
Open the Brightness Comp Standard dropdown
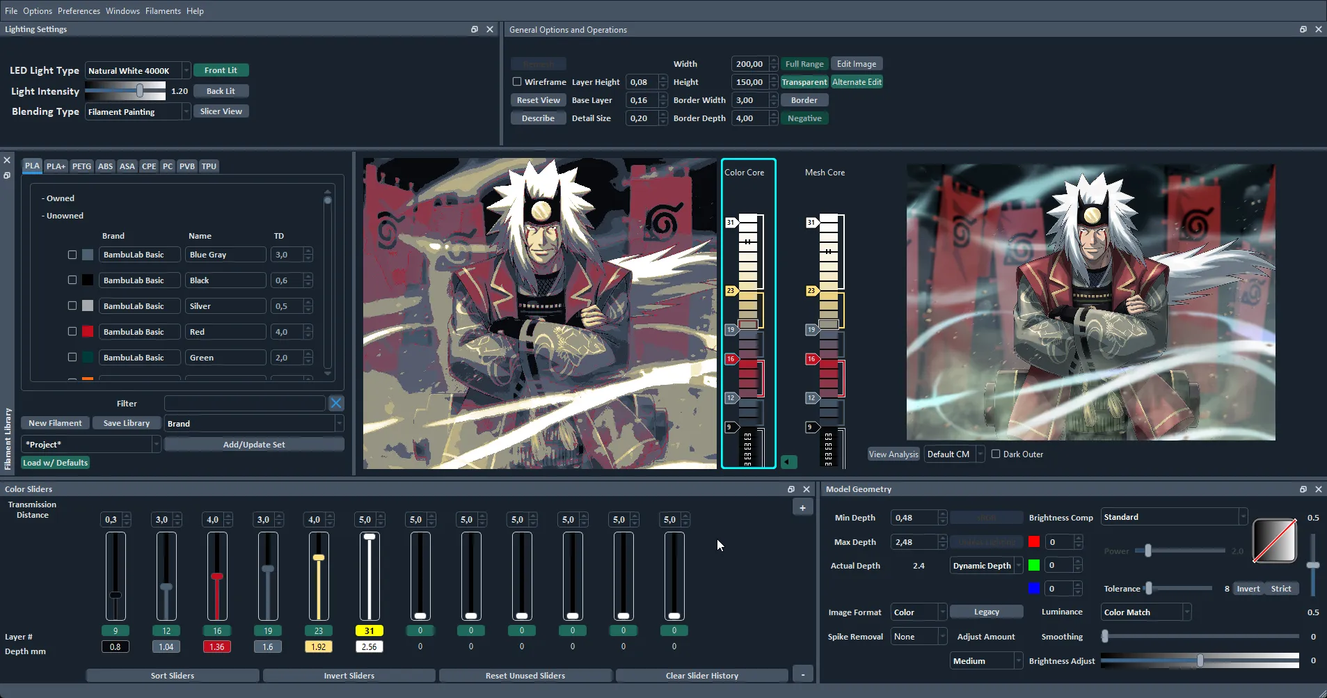(1174, 517)
